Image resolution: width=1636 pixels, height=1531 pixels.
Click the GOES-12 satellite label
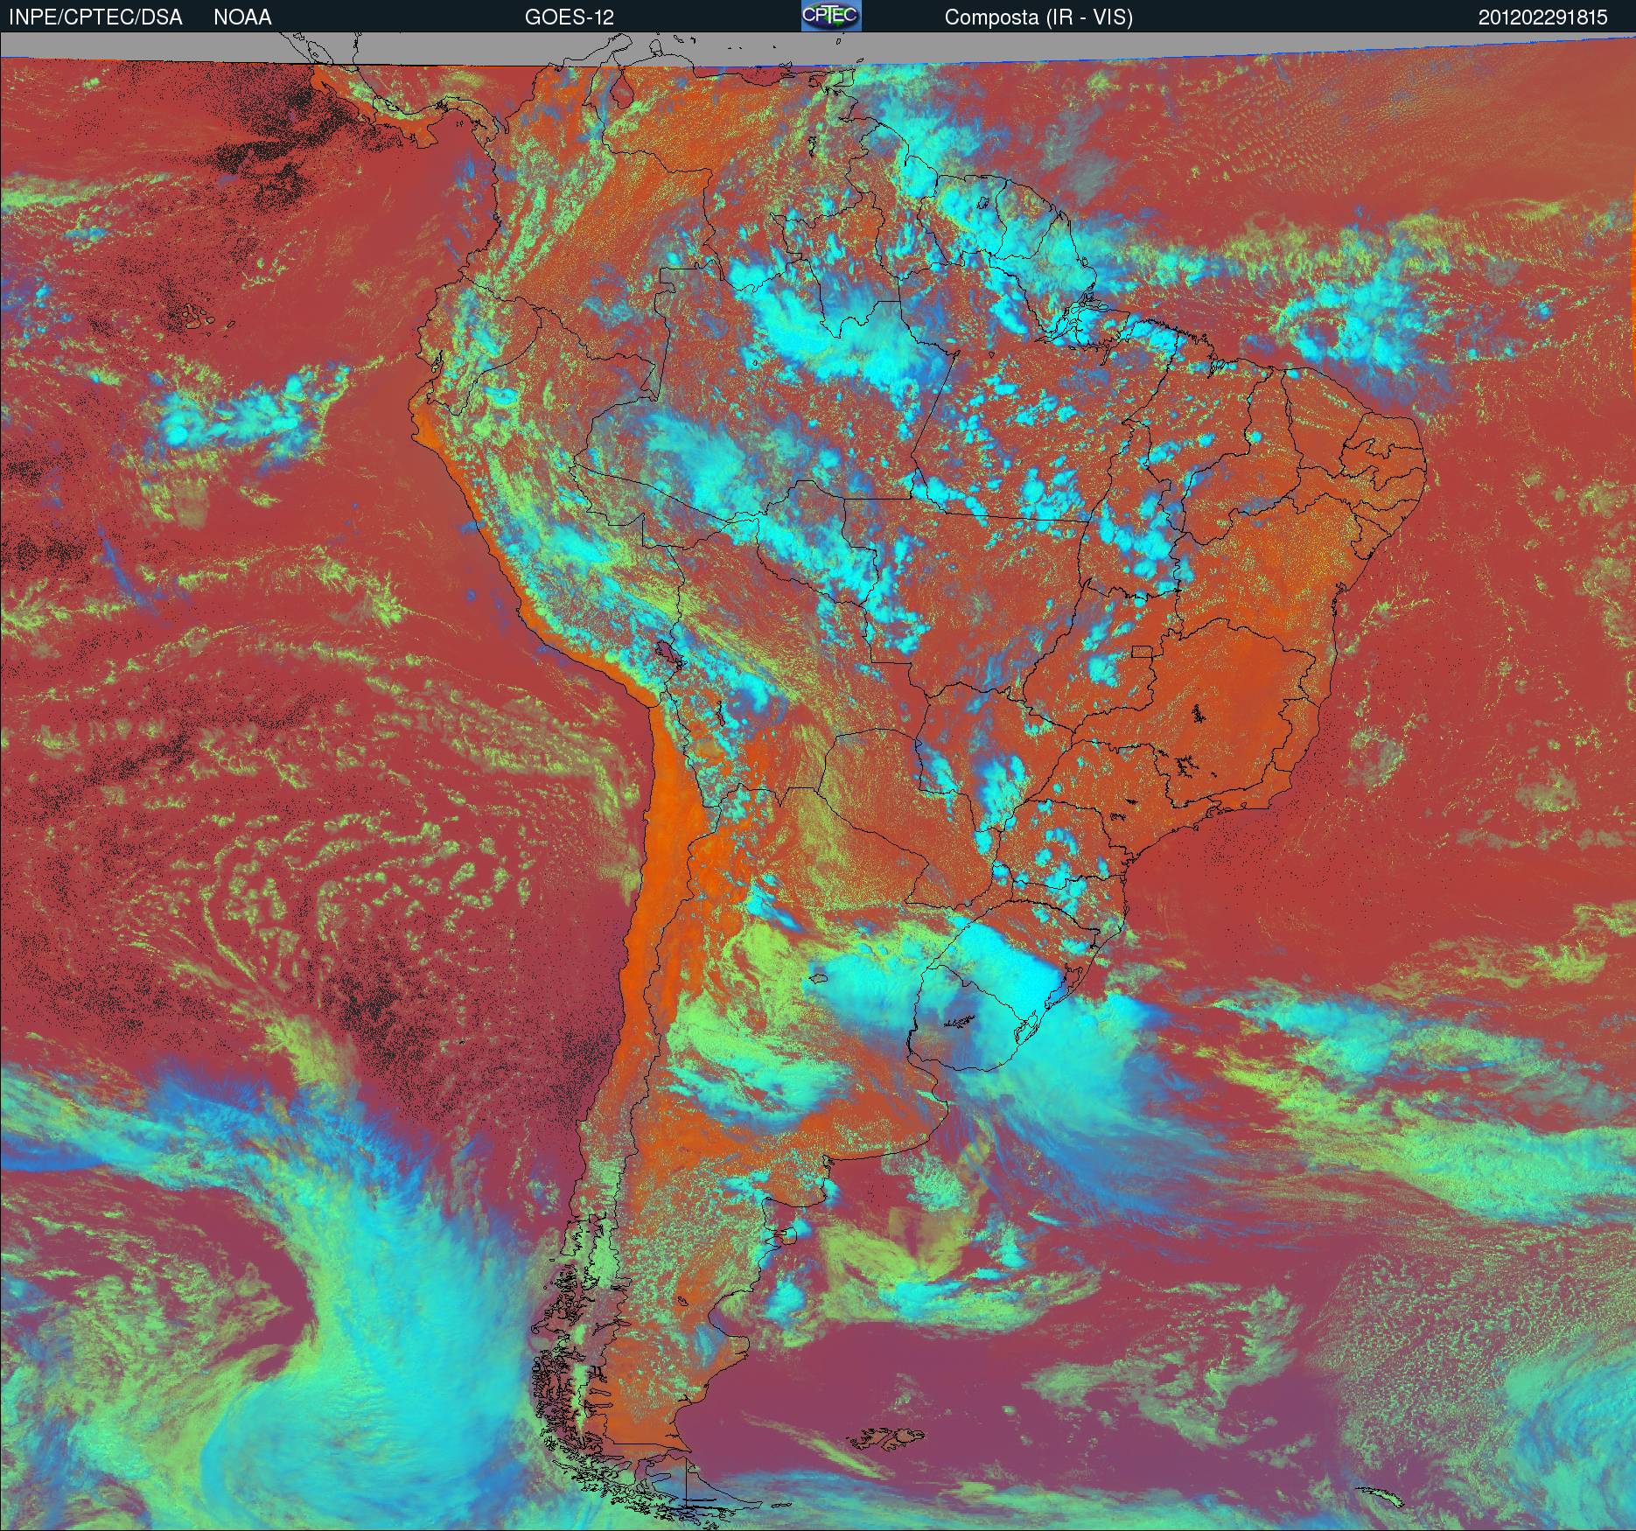tap(570, 17)
